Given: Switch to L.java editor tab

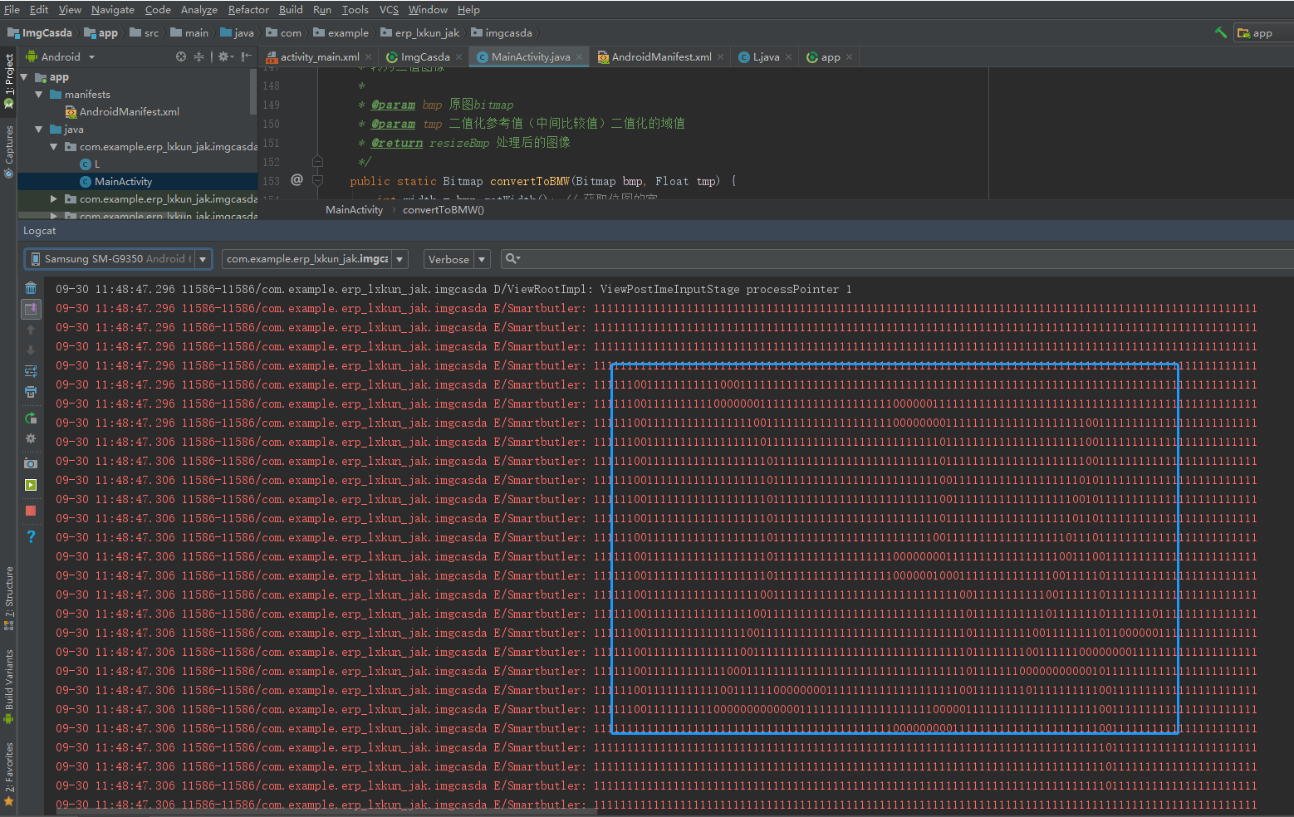Looking at the screenshot, I should (766, 56).
